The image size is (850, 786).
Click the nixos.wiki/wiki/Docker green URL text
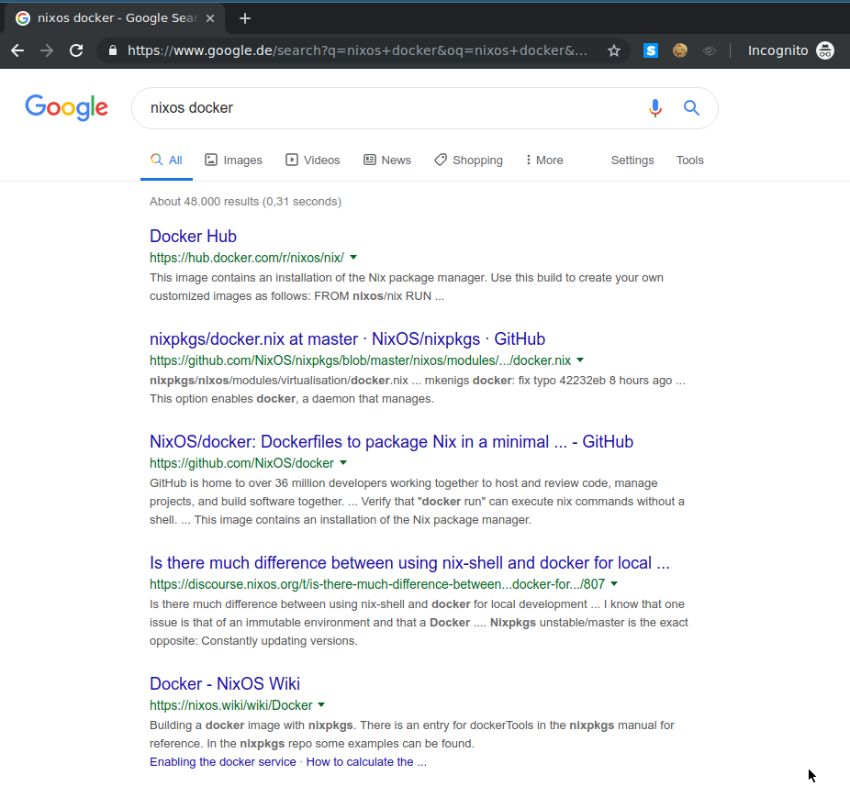click(x=231, y=705)
